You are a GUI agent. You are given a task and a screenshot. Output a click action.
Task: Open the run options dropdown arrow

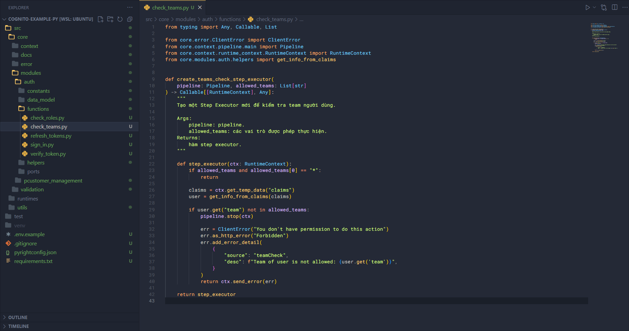pos(594,7)
